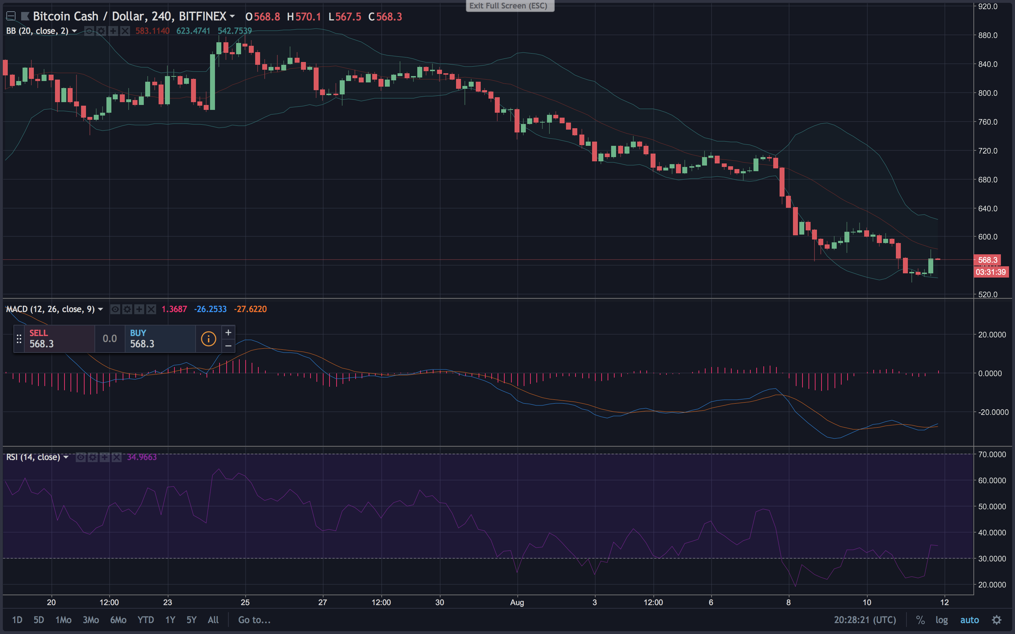Select the 1Y time range

click(170, 620)
